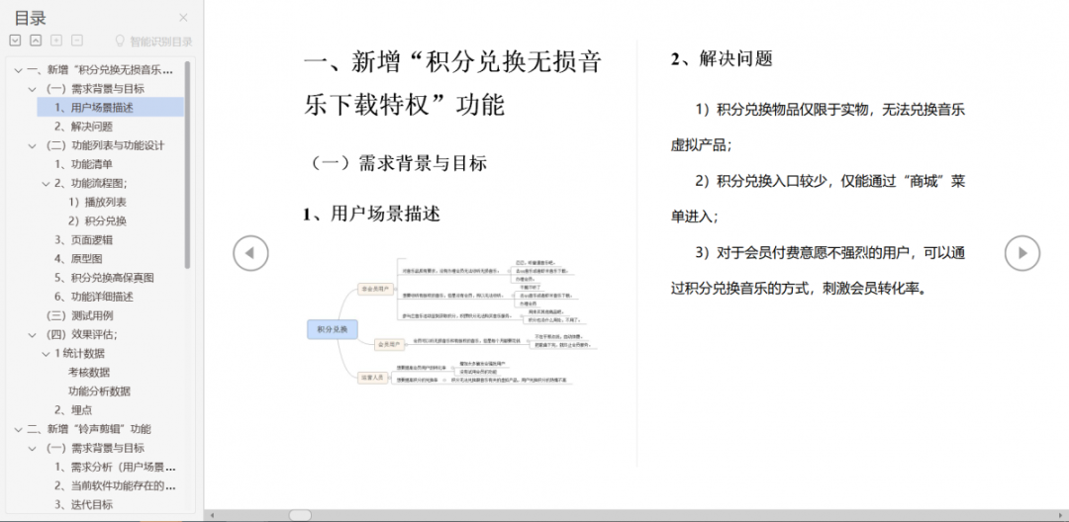Collapse the 1 统计数据 node
The height and width of the screenshot is (522, 1069).
tap(46, 353)
